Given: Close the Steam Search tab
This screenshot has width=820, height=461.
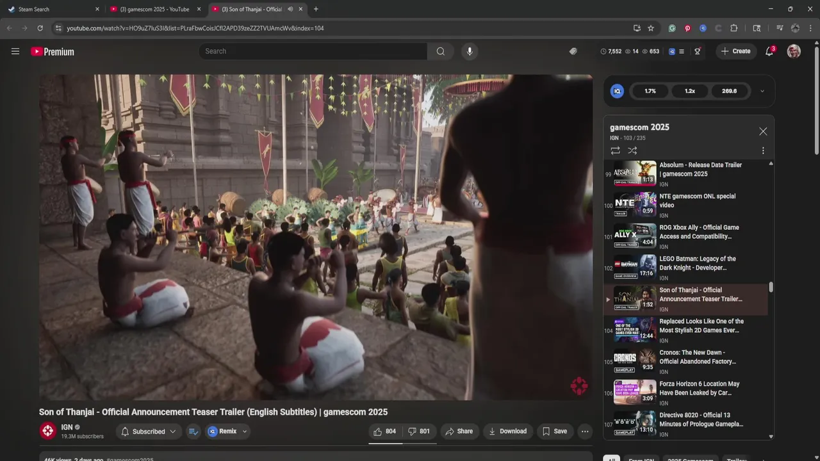Looking at the screenshot, I should [97, 9].
